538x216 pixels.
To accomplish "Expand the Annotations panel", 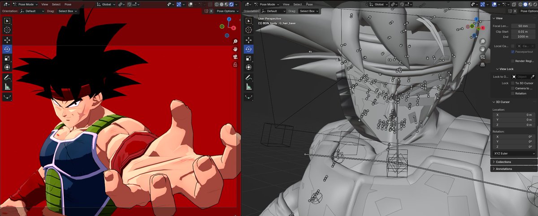I will point(514,169).
